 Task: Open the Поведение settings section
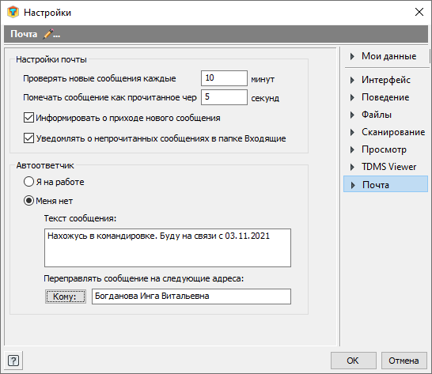click(x=385, y=97)
